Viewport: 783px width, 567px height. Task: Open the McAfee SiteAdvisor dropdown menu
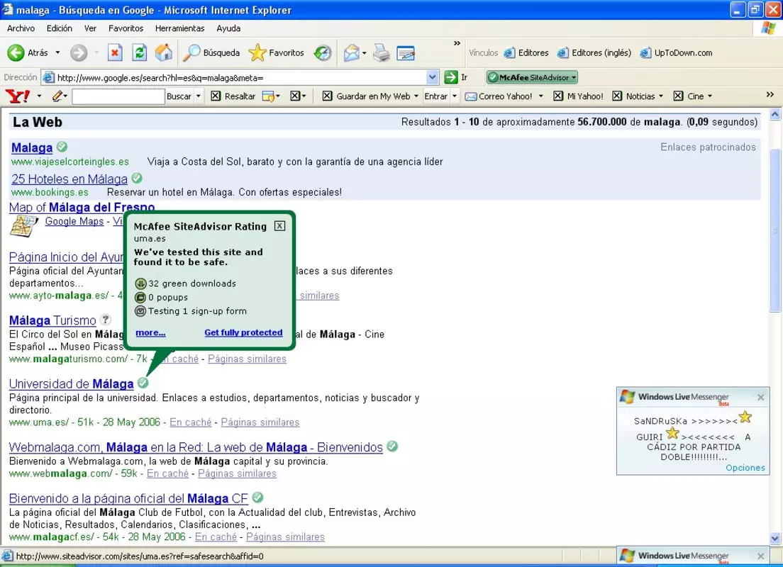pyautogui.click(x=574, y=77)
